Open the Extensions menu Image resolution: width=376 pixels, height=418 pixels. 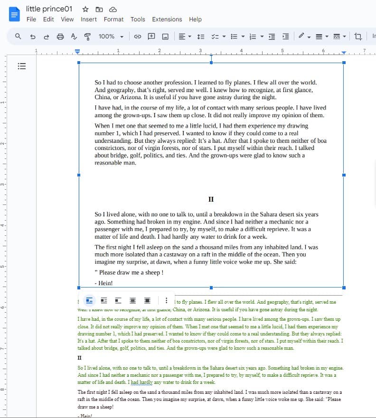pyautogui.click(x=167, y=19)
